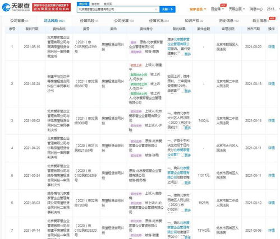Image resolution: width=280 pixels, height=239 pixels.
Task: Click company name link in row 1 verdict result
Action: click(178, 44)
